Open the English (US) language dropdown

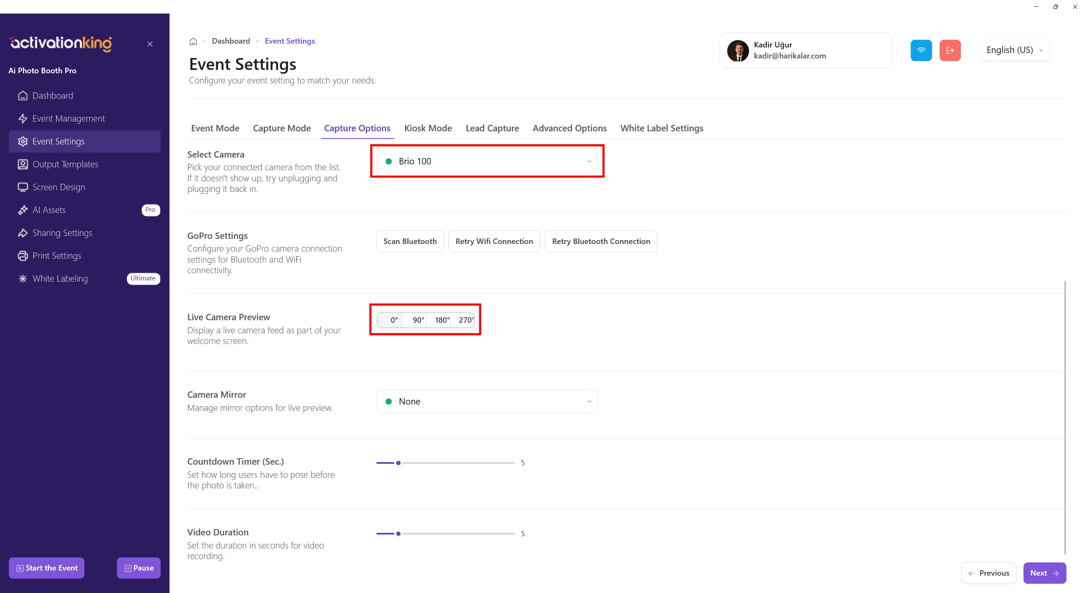tap(1015, 50)
